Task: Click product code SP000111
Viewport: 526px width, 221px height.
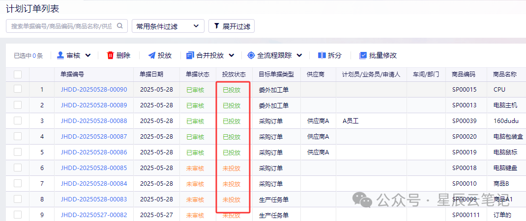Action: (466, 215)
